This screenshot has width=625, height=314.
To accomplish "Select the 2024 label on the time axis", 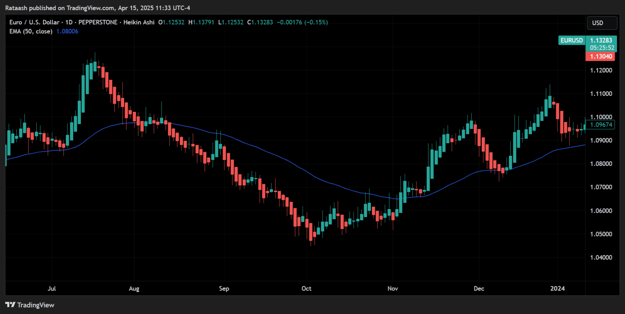I will 557,288.
